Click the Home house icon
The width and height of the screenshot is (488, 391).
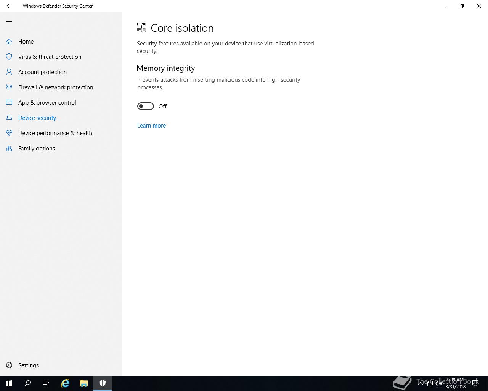(x=9, y=41)
